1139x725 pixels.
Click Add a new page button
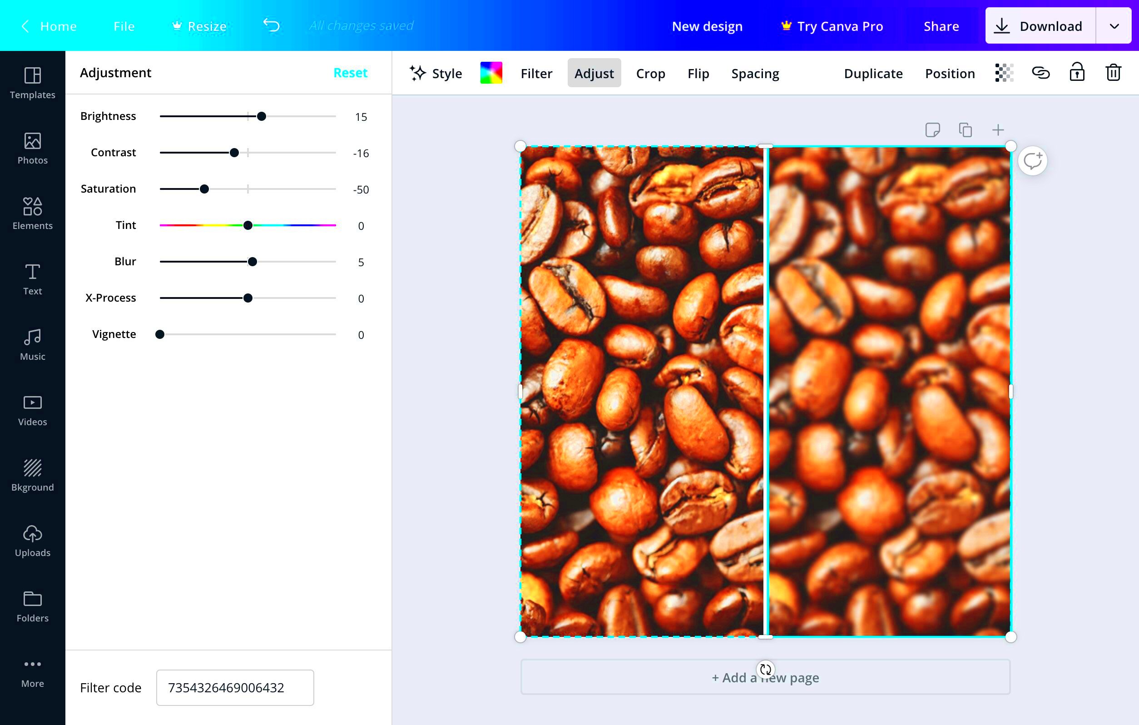click(765, 677)
